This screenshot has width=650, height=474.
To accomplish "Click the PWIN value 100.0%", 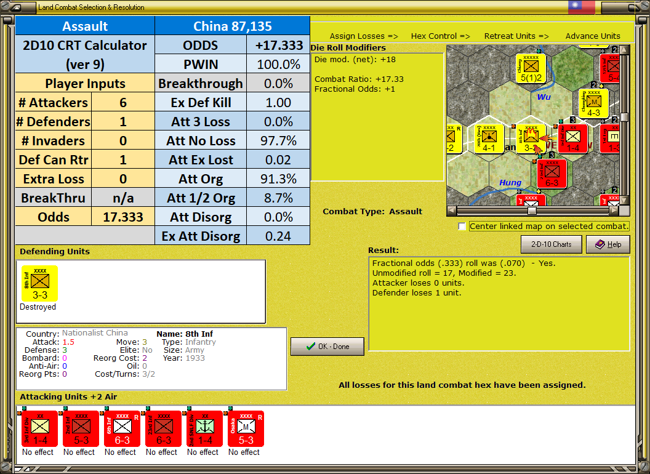I will pyautogui.click(x=278, y=64).
